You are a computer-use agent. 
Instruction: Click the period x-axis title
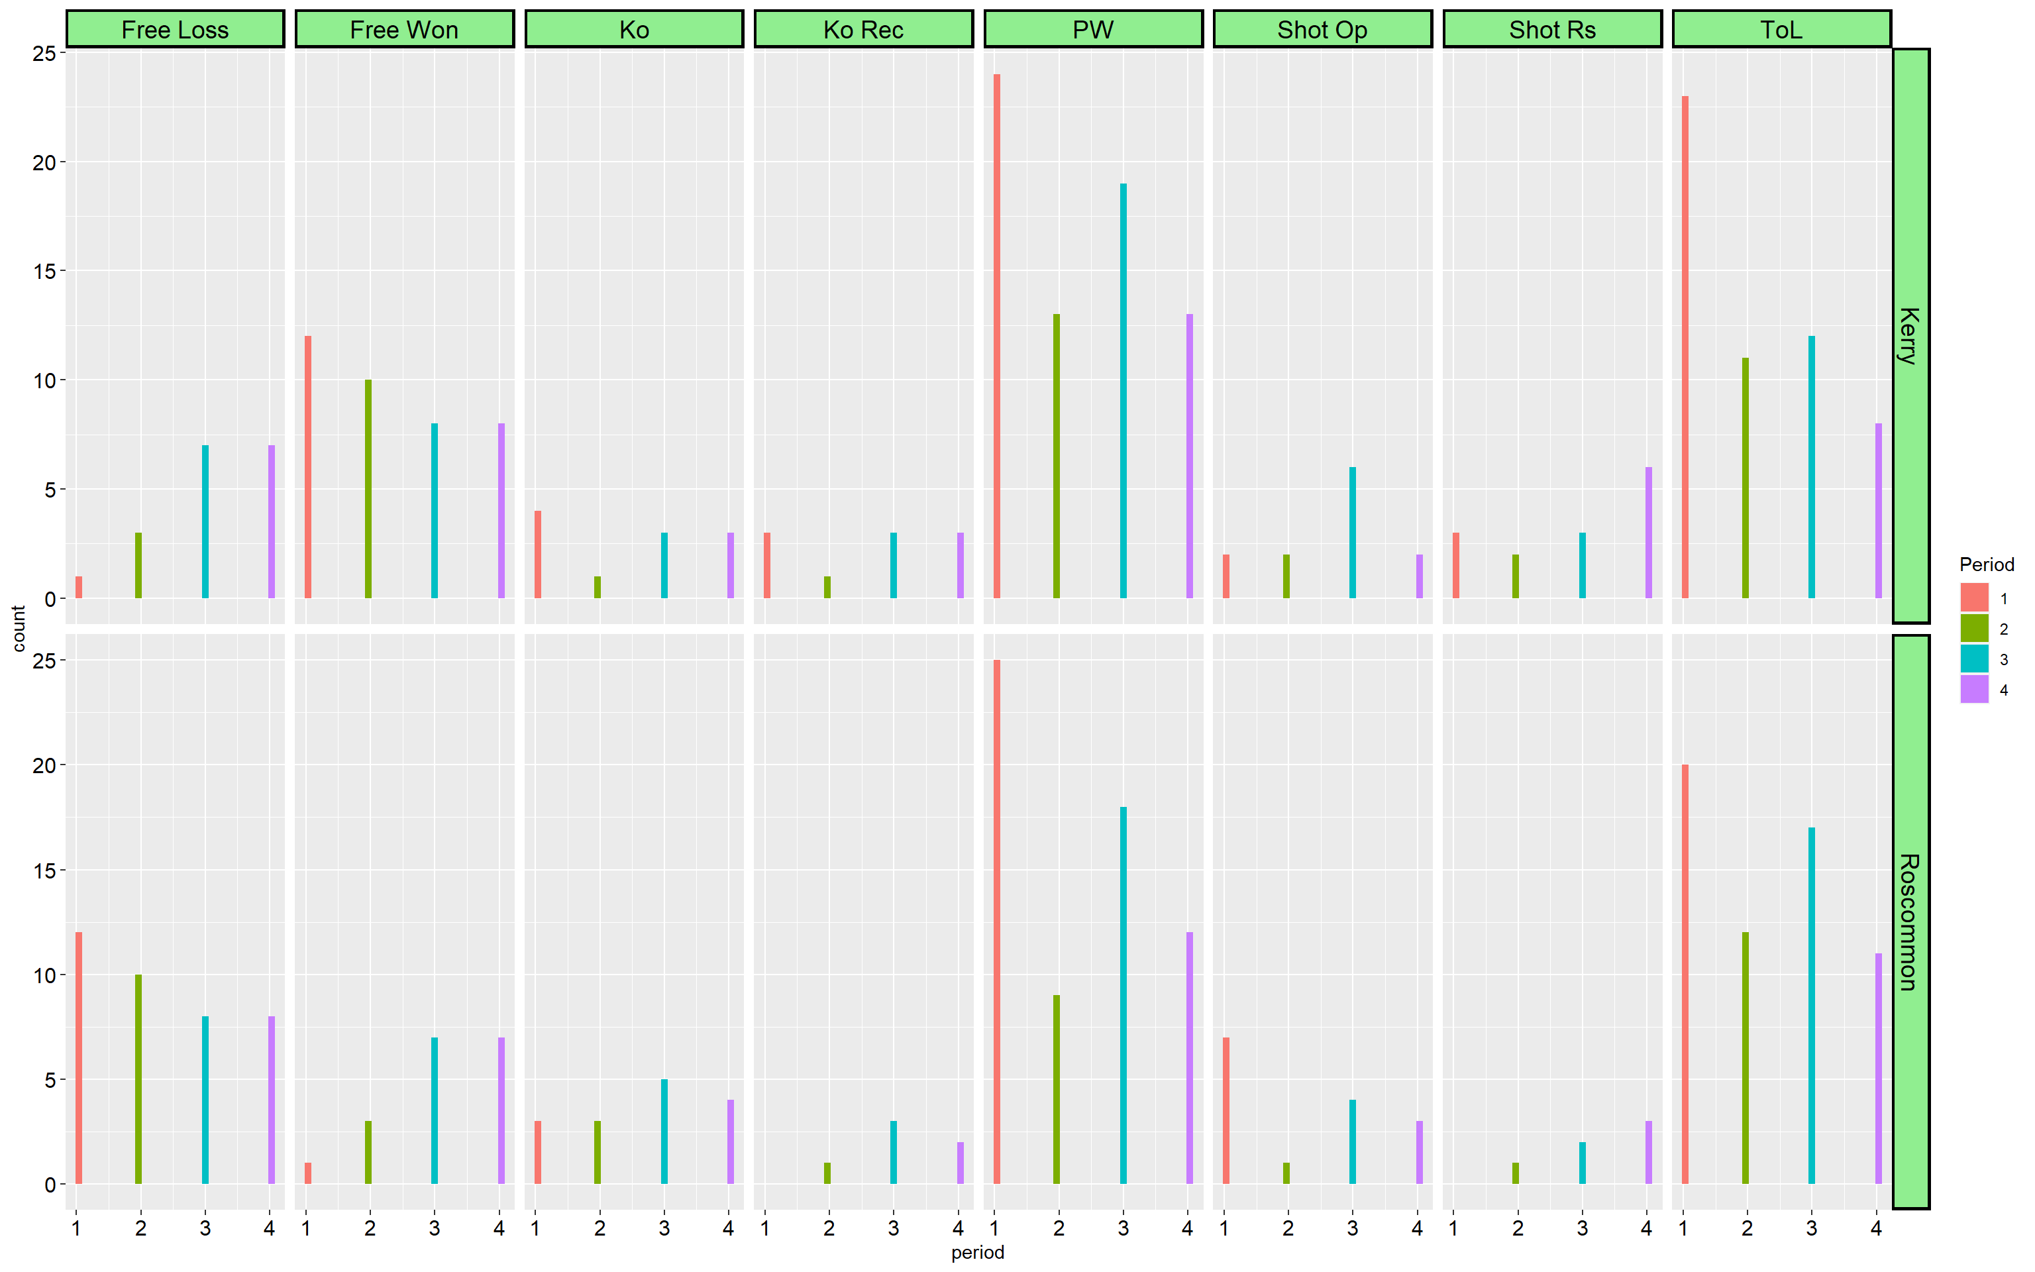coord(978,1253)
